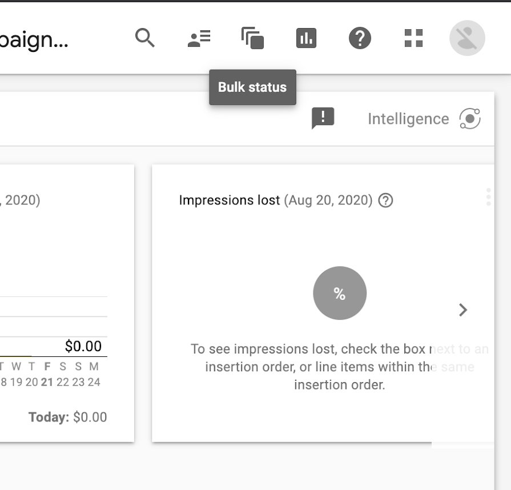The image size is (511, 490).
Task: Select the bold date 21 on the chart axis
Action: coord(47,382)
